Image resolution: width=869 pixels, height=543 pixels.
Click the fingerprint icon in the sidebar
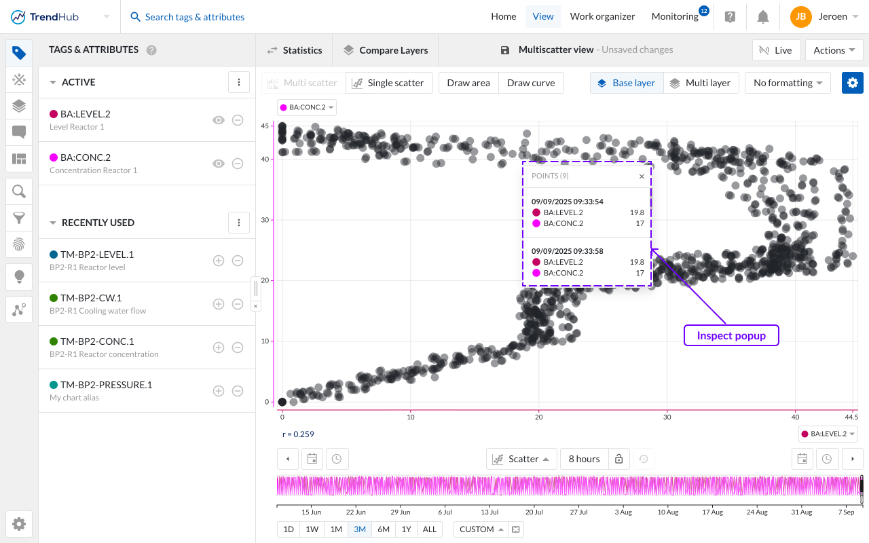coord(18,244)
